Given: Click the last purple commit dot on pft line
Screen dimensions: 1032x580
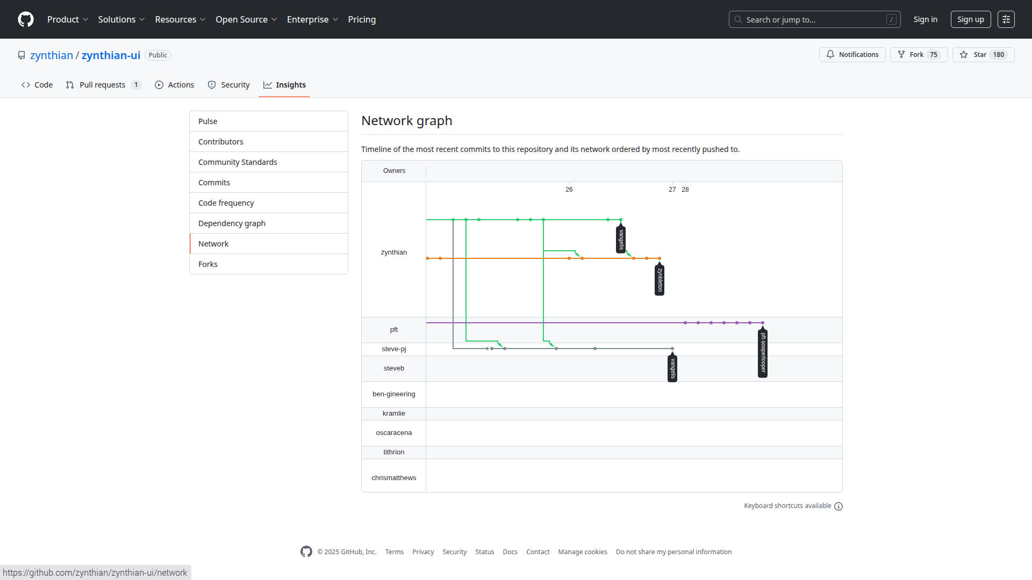Looking at the screenshot, I should coord(763,323).
